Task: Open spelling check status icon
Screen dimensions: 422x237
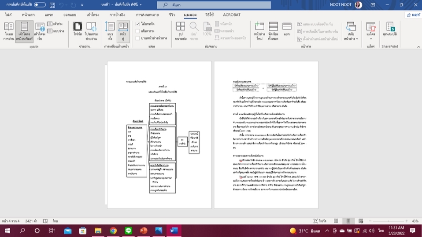Action: (45, 221)
